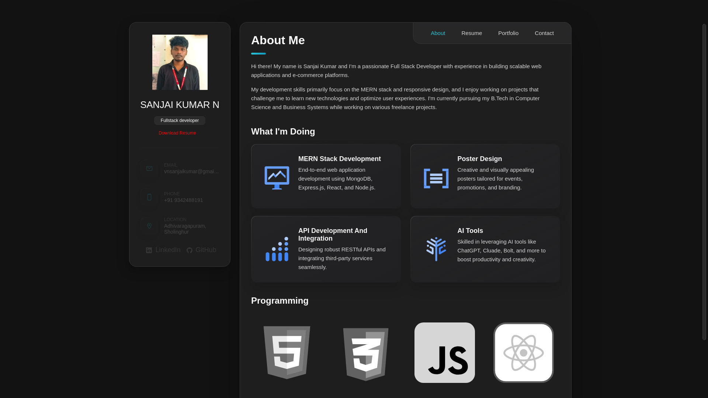Click the page vertical scrollbar
The image size is (708, 398).
click(704, 182)
